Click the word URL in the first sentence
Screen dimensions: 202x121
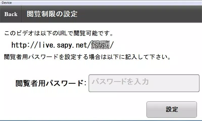coord(63,33)
